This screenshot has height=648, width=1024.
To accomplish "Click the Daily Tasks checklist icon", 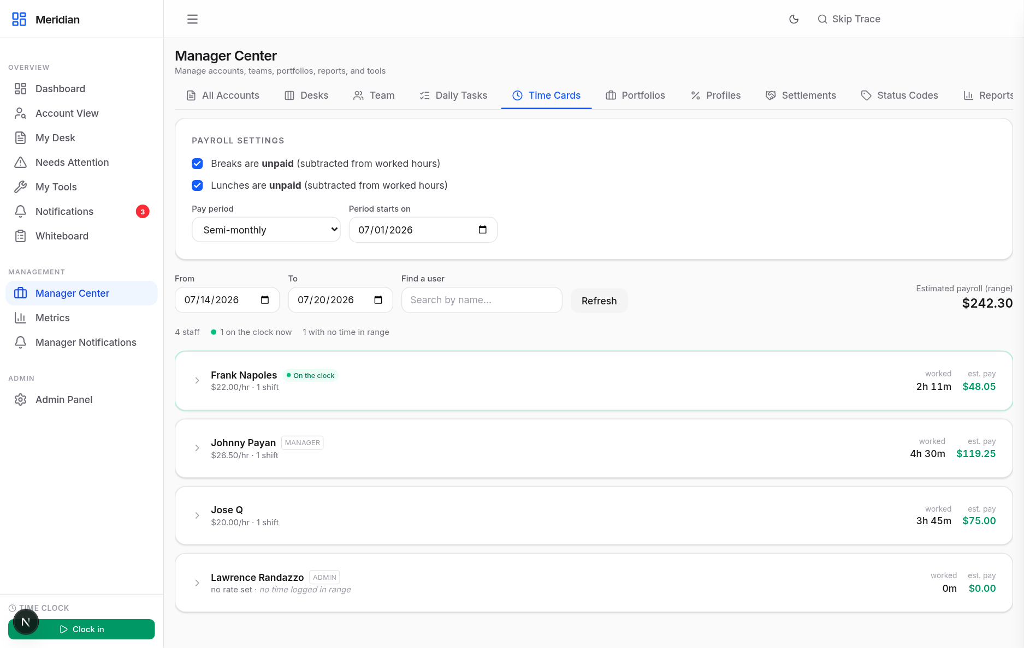I will pyautogui.click(x=424, y=95).
